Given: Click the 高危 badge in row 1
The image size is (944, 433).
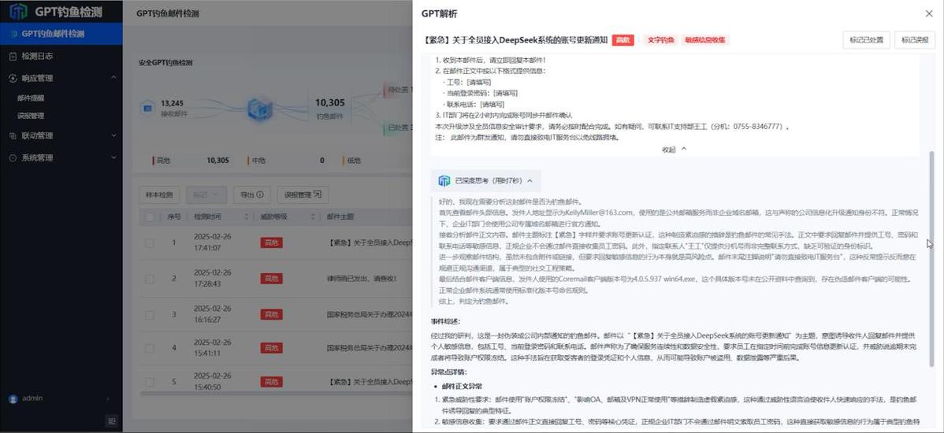Looking at the screenshot, I should tap(271, 243).
